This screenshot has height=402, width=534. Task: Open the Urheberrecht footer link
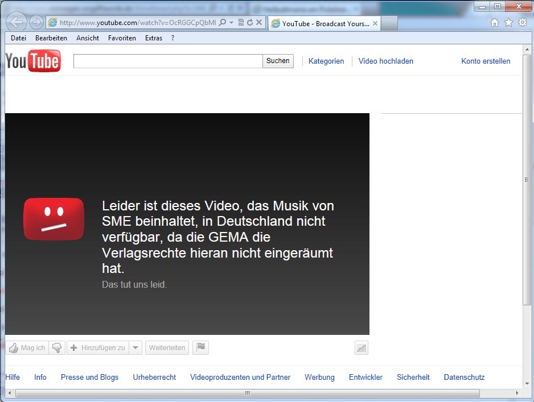pos(154,377)
